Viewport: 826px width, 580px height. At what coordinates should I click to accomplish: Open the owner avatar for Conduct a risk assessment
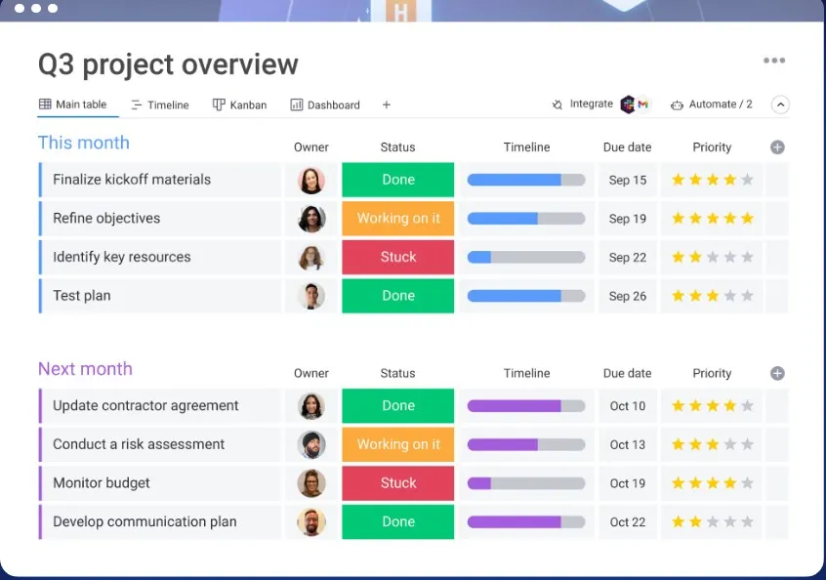[x=311, y=444]
